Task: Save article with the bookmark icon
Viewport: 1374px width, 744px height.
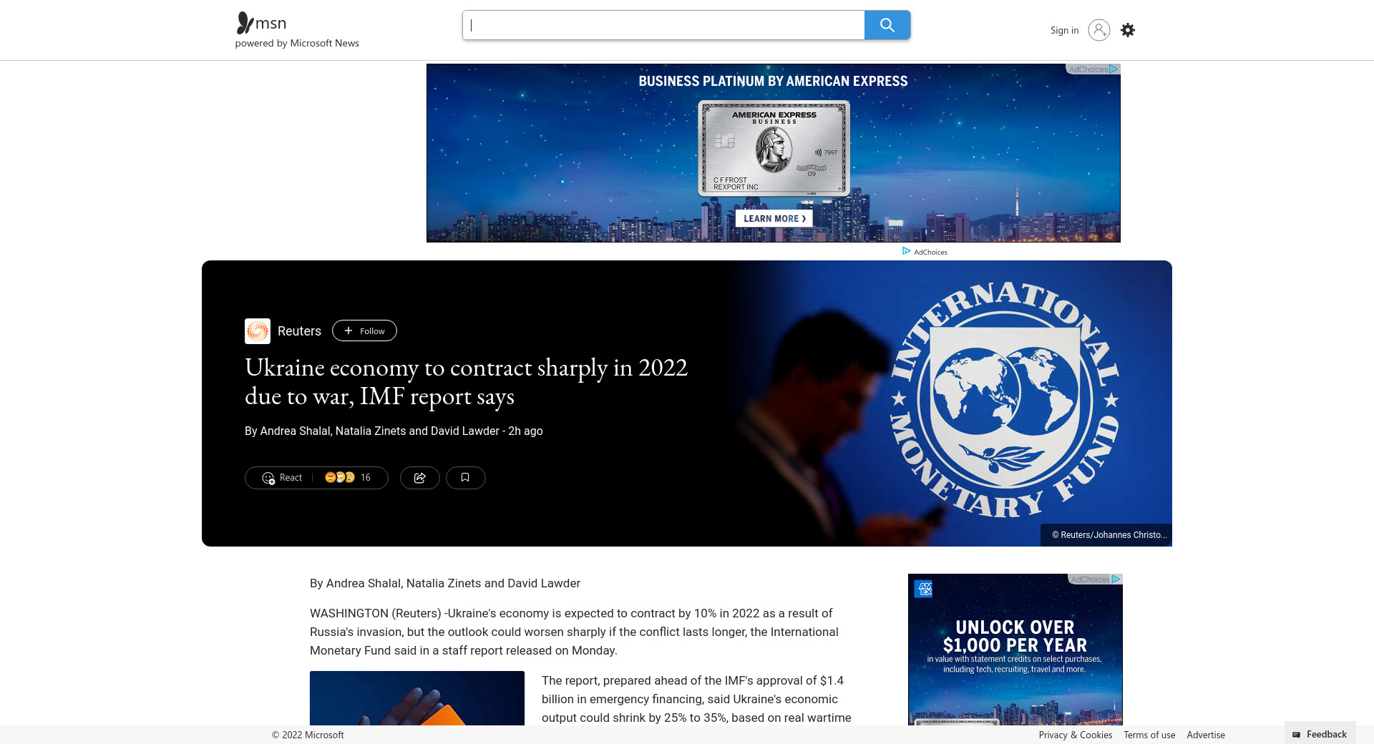Action: click(x=466, y=478)
